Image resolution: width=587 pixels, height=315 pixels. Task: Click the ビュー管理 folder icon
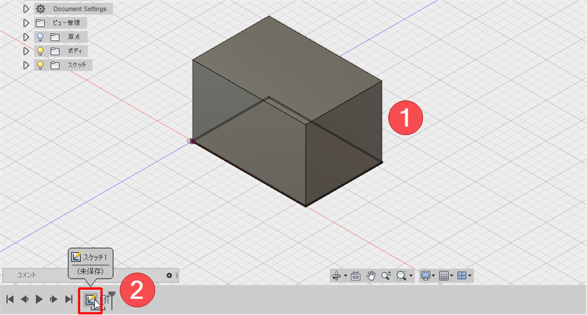[x=41, y=23]
